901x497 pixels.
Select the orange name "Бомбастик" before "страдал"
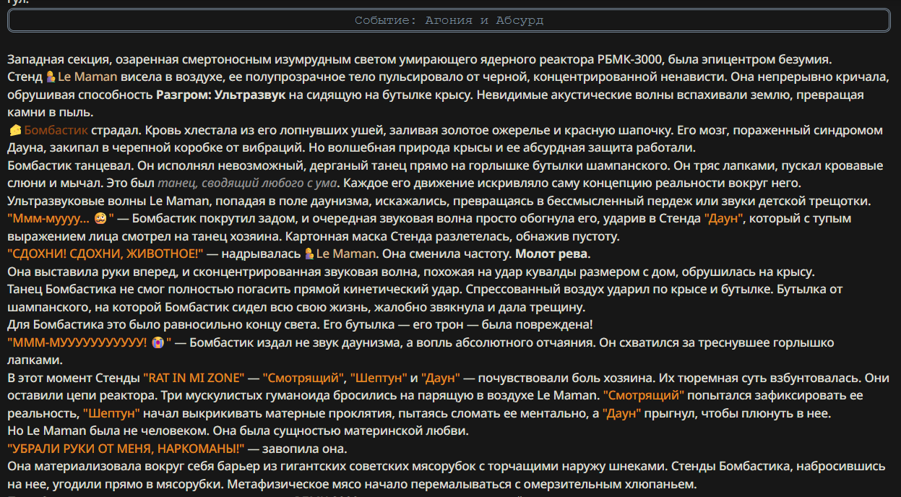pyautogui.click(x=56, y=130)
